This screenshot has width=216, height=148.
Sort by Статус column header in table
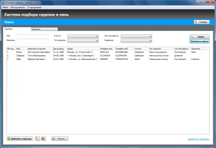pyautogui.click(x=141, y=49)
